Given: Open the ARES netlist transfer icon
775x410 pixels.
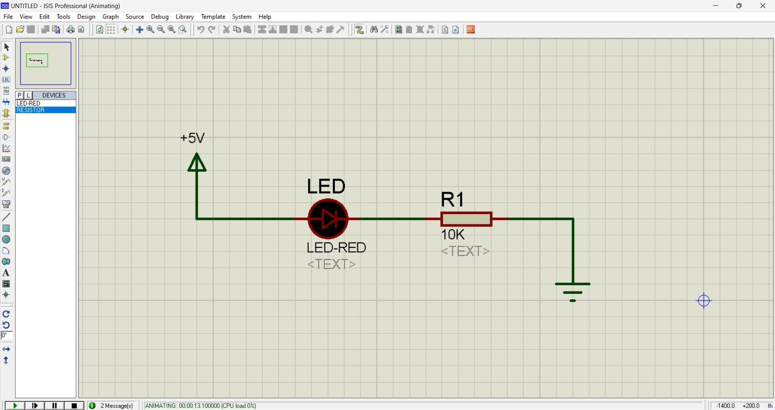Looking at the screenshot, I should click(x=471, y=29).
